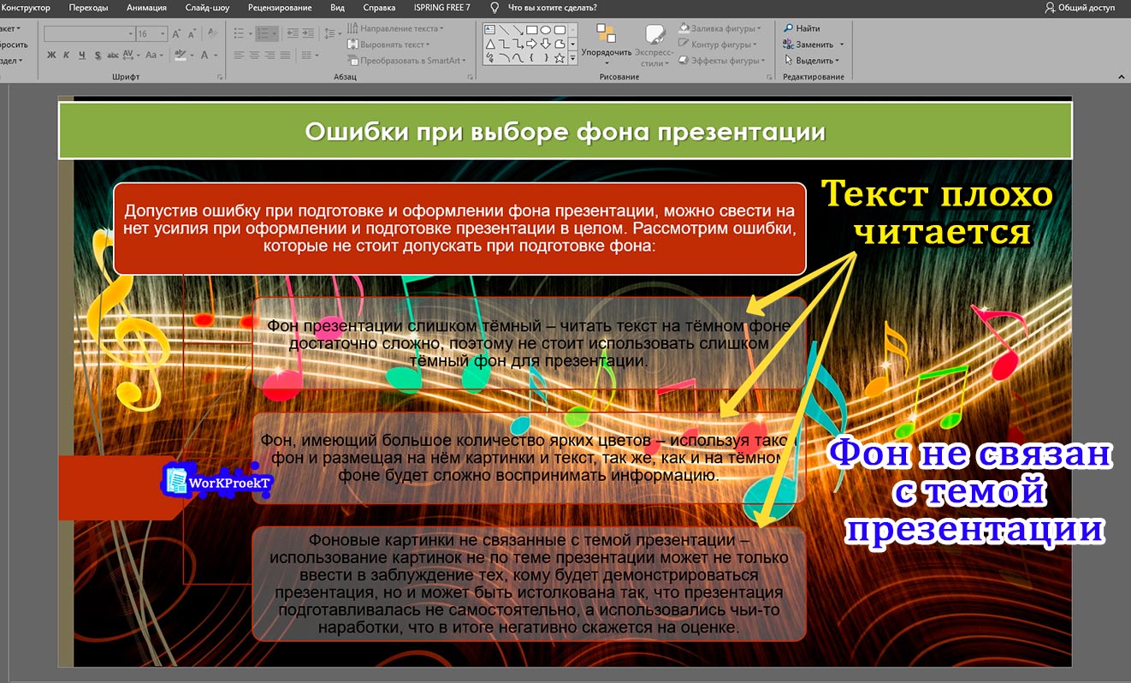Select the star shape in shapes gallery
The width and height of the screenshot is (1131, 683).
tap(560, 58)
